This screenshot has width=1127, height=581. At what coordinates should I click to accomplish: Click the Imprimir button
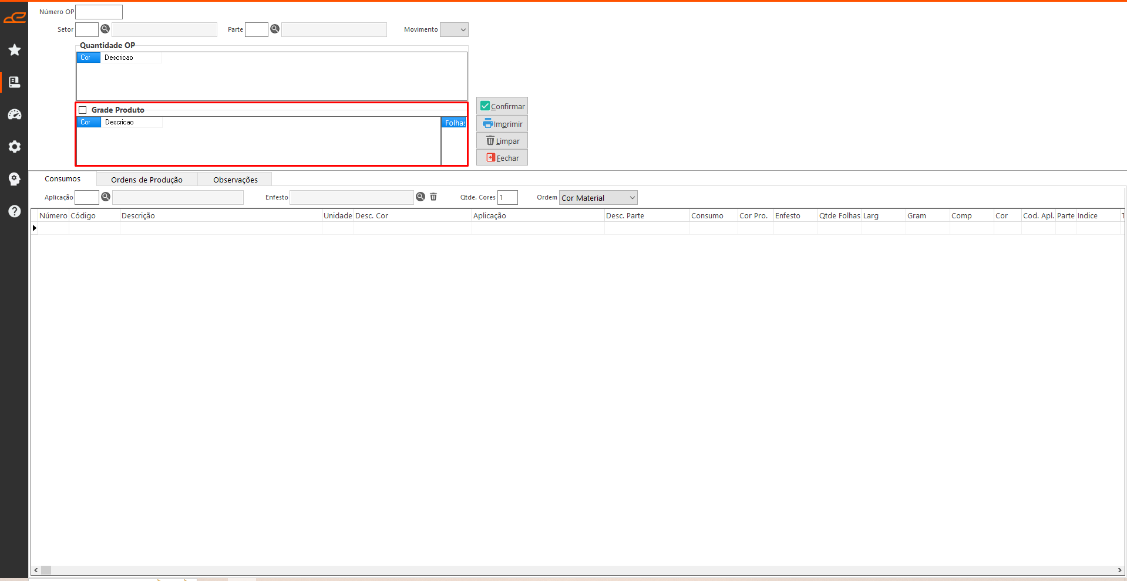coord(502,124)
